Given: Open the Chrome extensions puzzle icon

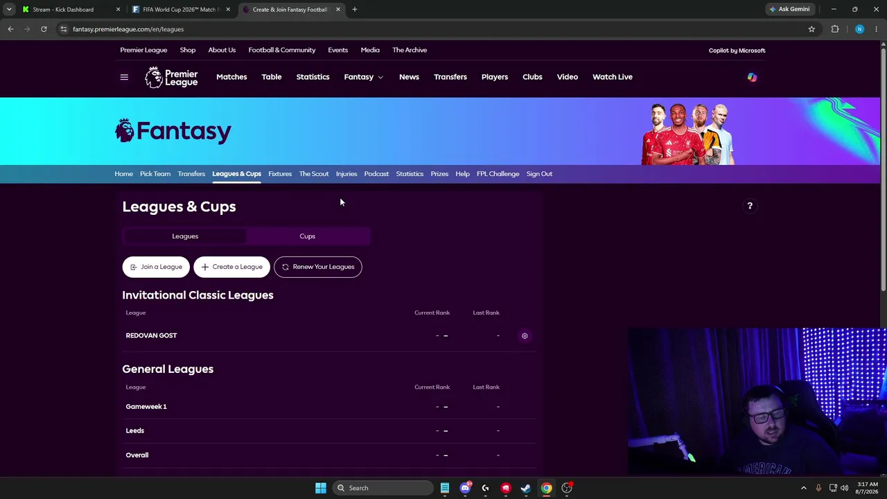Looking at the screenshot, I should (x=835, y=29).
